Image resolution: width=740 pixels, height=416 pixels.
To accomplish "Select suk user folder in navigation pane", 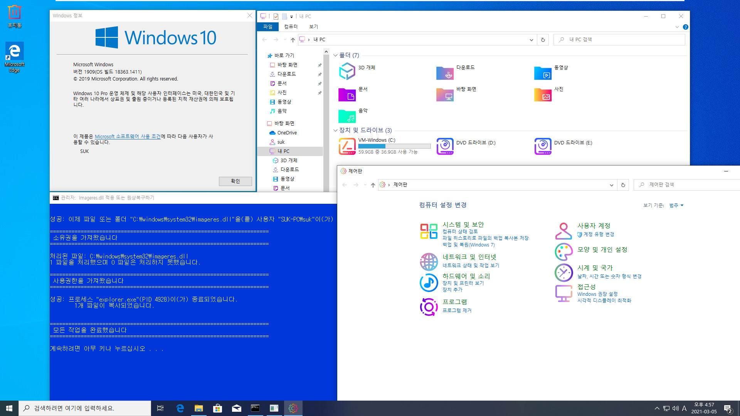I will pyautogui.click(x=281, y=142).
